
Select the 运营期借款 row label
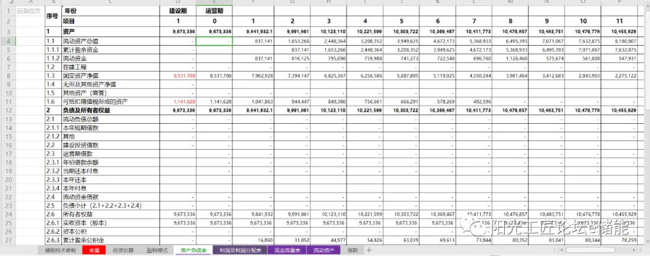coord(110,154)
